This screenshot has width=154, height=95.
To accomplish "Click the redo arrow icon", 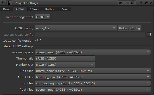I will tap(127, 3).
